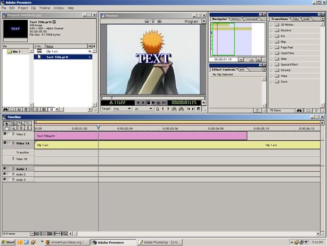This screenshot has width=327, height=246.
Task: Expand the Video 1B track triangle
Action: tap(13, 159)
